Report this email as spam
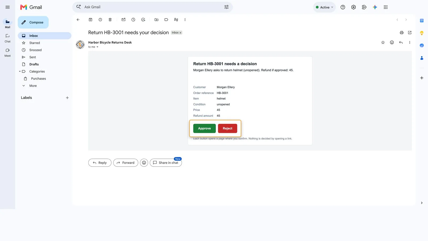The width and height of the screenshot is (428, 241). point(100,20)
